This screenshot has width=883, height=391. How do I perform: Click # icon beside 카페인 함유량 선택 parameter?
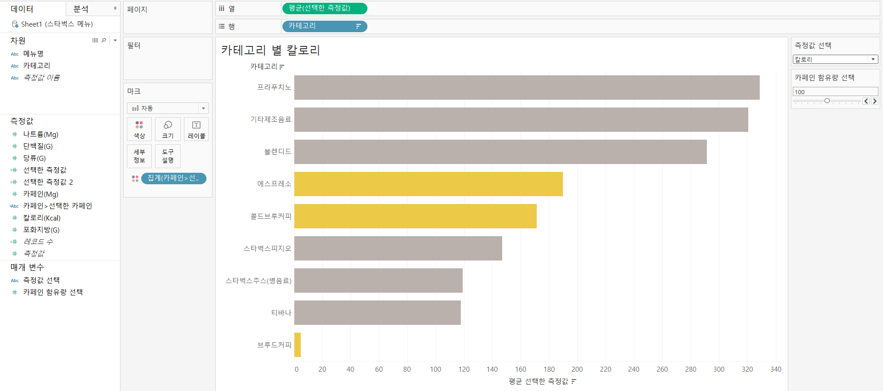click(x=15, y=292)
